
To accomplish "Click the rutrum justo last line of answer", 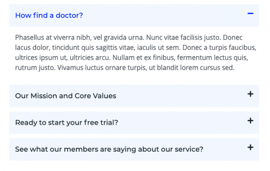I will tap(125, 68).
